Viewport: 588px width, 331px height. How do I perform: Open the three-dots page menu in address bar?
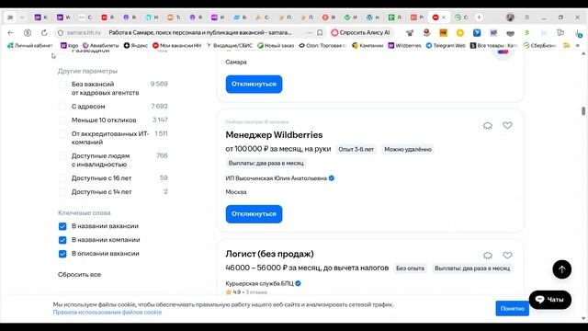tap(309, 33)
